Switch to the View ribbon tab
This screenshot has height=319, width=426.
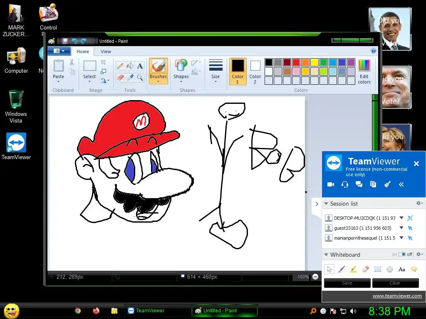[x=106, y=52]
